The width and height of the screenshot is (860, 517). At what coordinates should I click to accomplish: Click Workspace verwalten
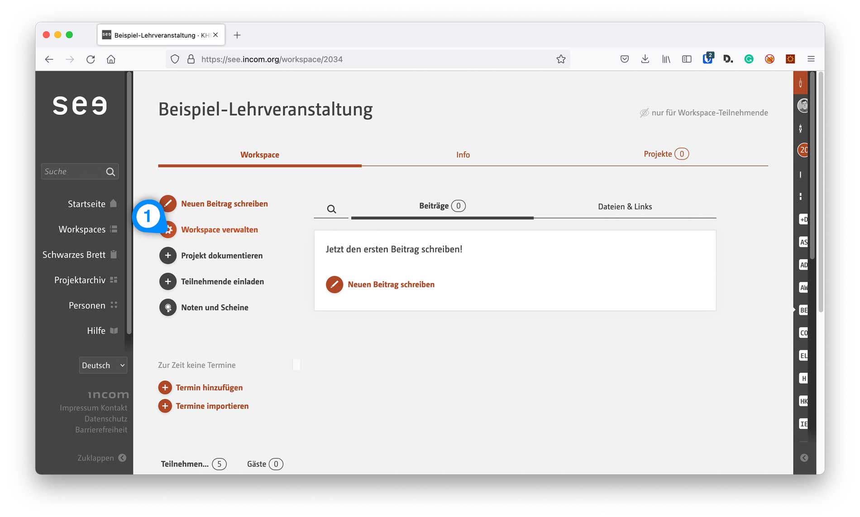click(x=220, y=230)
